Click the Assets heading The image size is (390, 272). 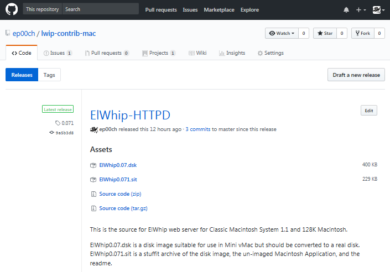101,149
